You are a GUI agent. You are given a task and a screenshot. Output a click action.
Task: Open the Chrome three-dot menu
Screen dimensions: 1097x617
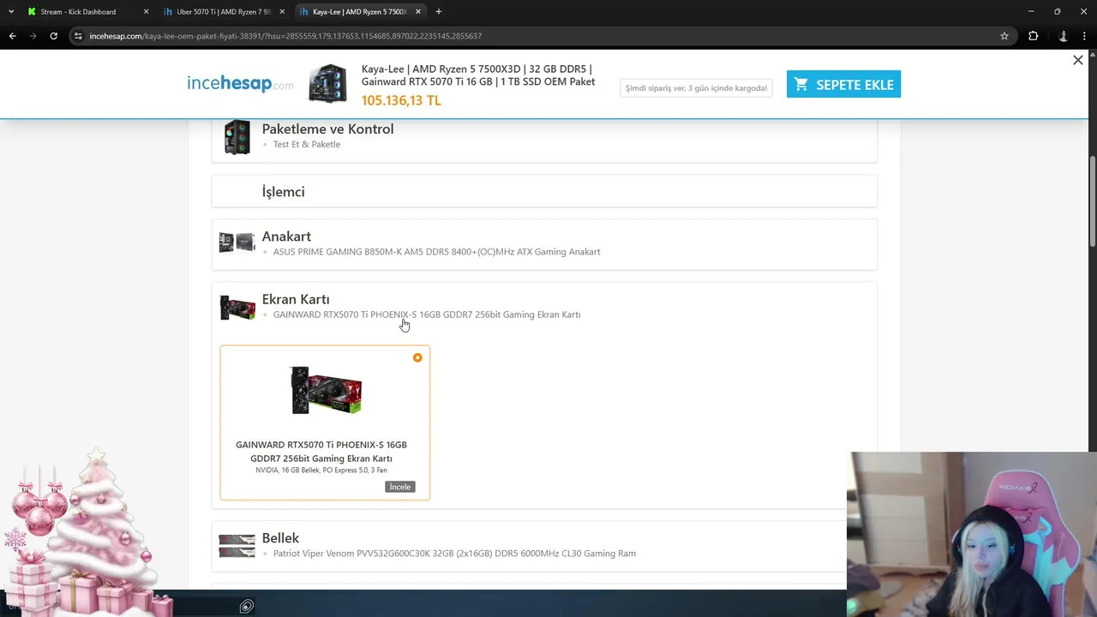coord(1086,36)
